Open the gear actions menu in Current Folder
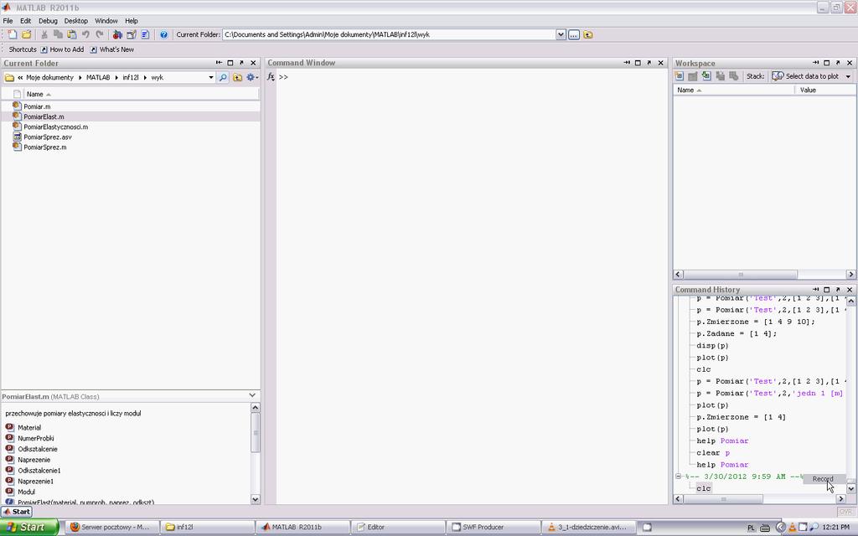The width and height of the screenshot is (858, 536). tap(251, 78)
